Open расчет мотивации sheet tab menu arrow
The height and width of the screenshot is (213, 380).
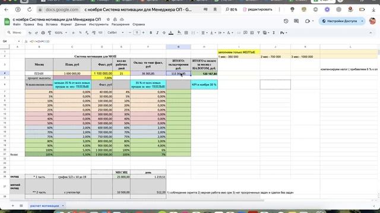(63, 206)
